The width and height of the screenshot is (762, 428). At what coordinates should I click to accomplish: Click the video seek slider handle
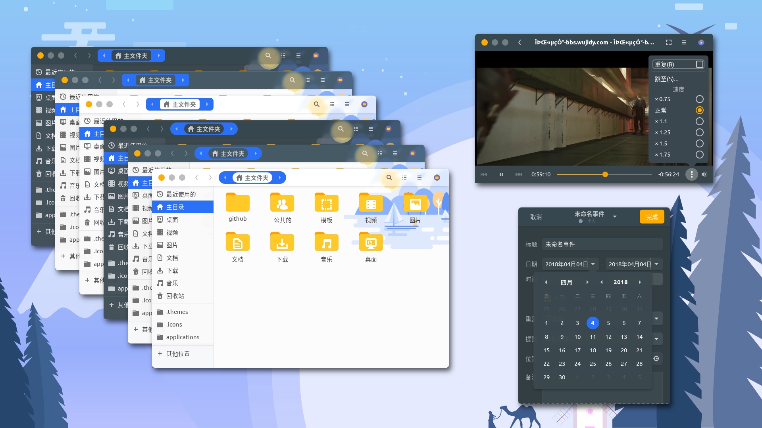point(605,174)
